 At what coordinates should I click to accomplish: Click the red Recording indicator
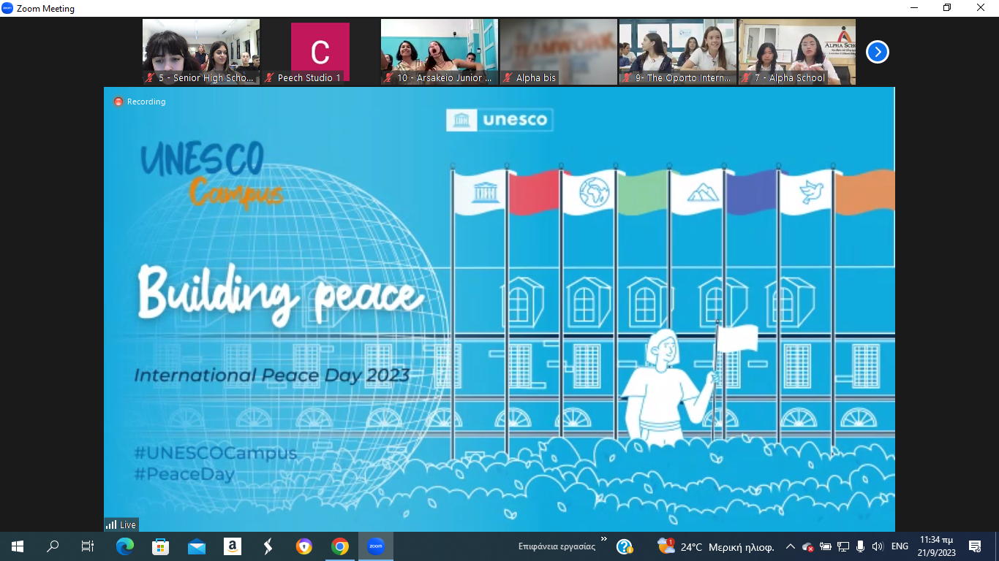click(118, 102)
